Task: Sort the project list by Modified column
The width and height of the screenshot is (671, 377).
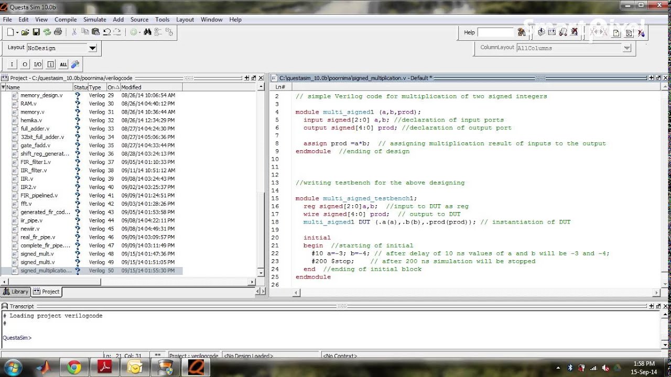Action: pyautogui.click(x=131, y=87)
